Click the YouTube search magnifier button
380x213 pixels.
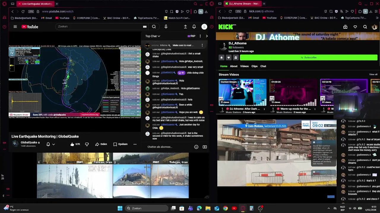[154, 27]
